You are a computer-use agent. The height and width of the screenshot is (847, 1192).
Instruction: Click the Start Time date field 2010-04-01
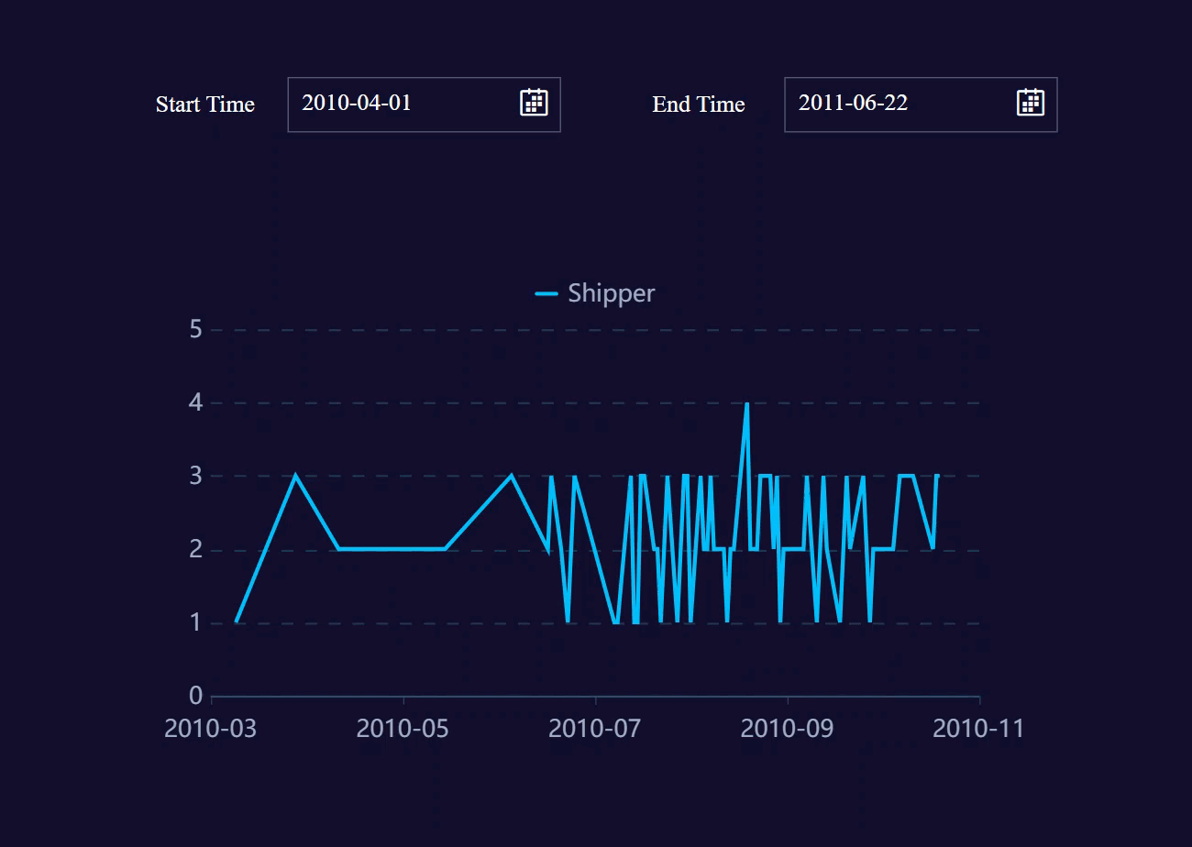pyautogui.click(x=424, y=104)
